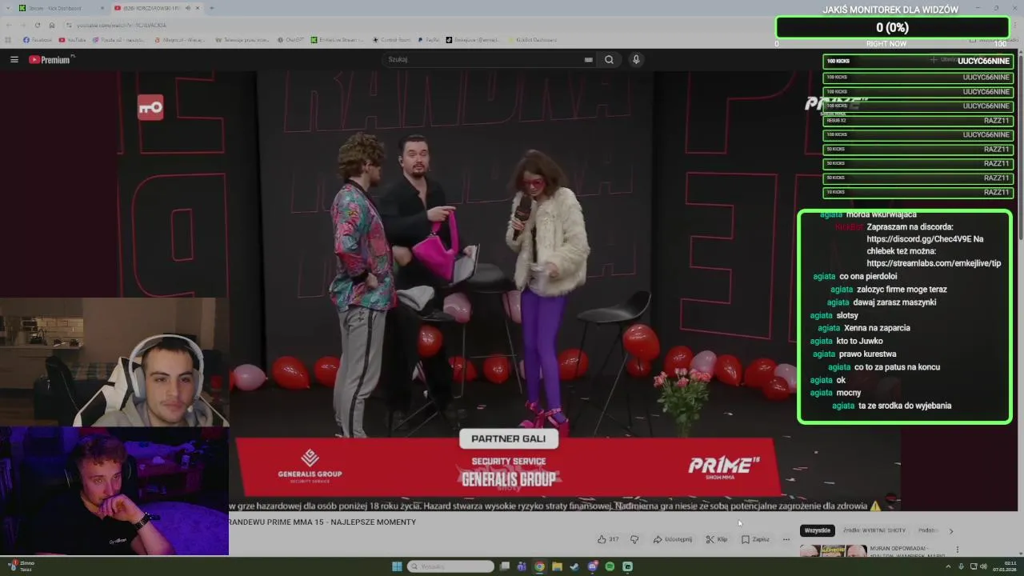Open Task View on the taskbar
1024x576 pixels.
tap(505, 566)
